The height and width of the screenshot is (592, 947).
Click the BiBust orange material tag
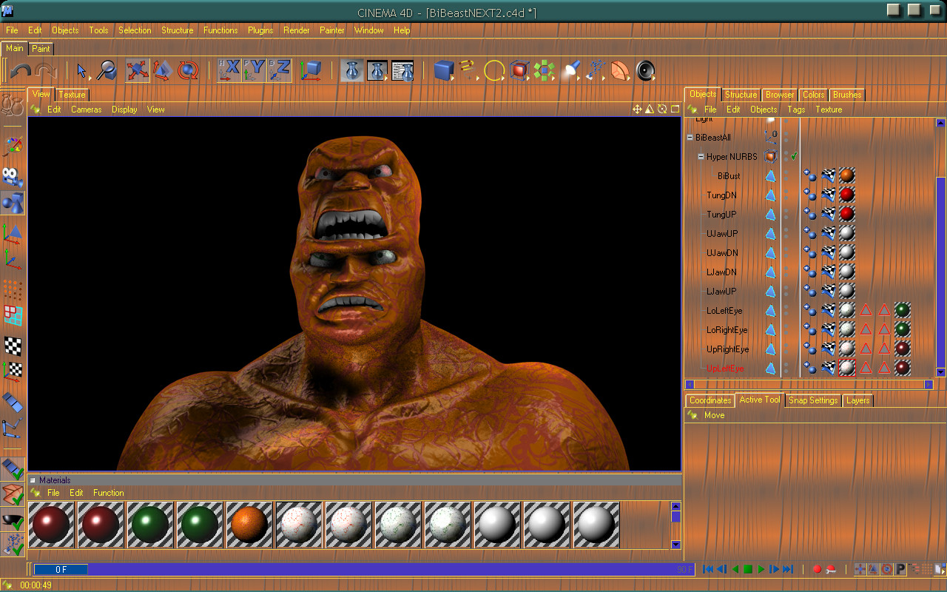pos(847,176)
